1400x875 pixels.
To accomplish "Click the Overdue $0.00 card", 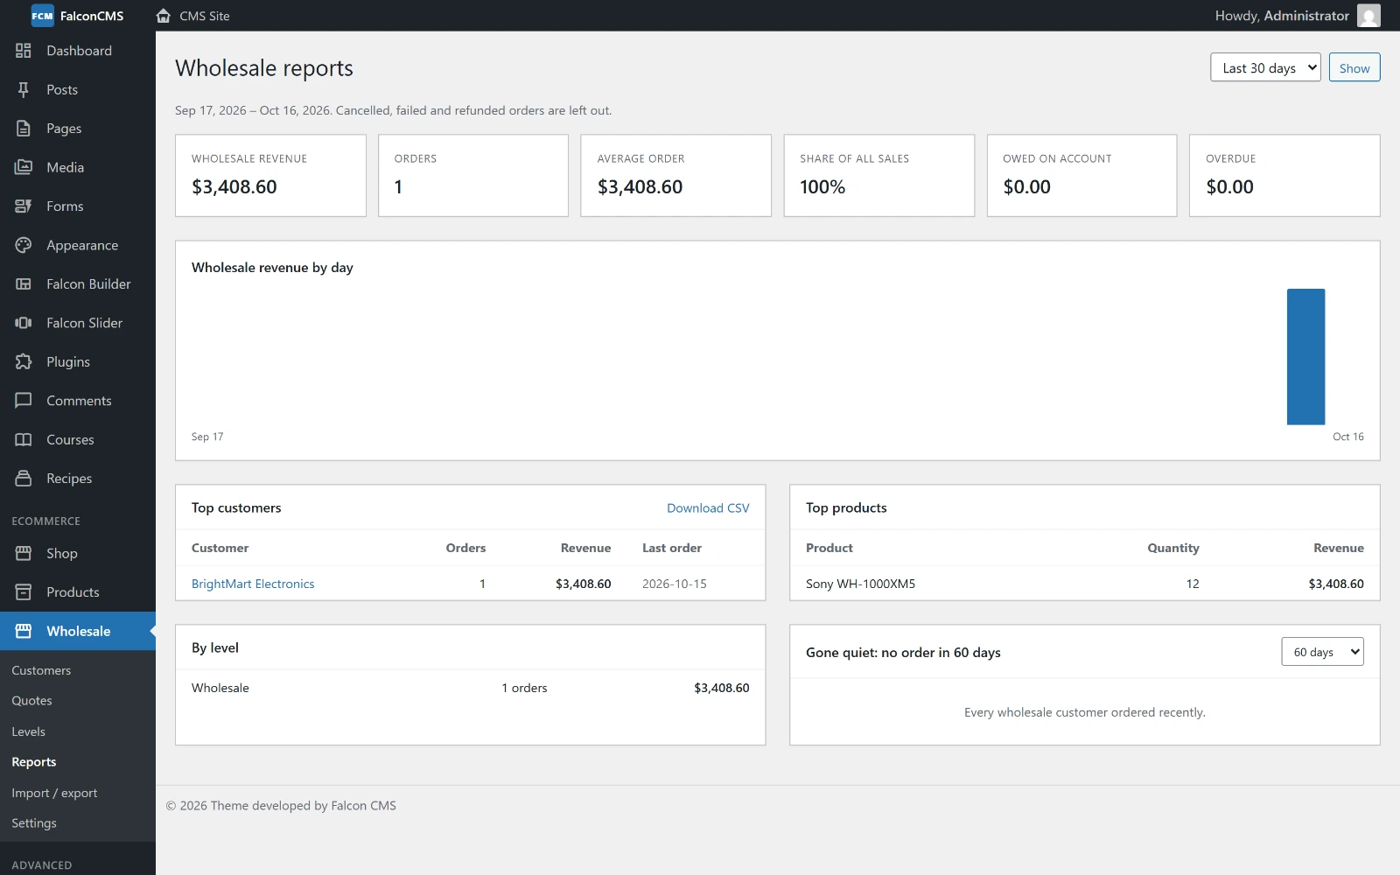I will [1284, 175].
